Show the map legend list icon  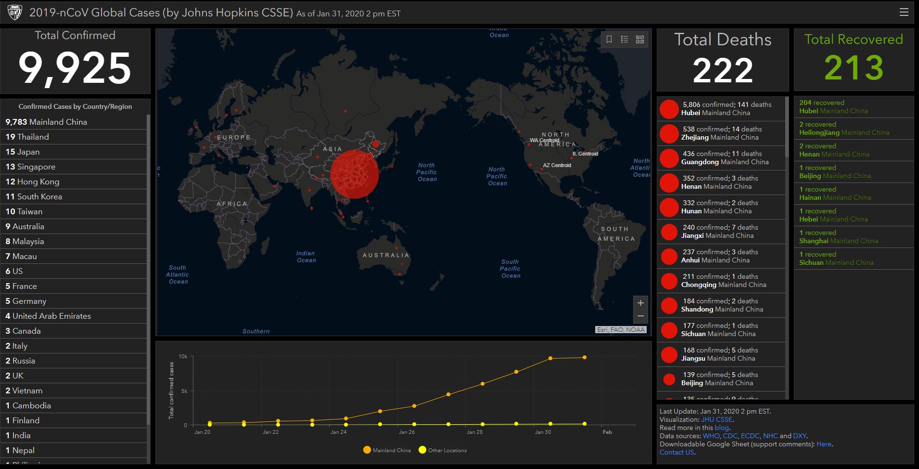[625, 39]
